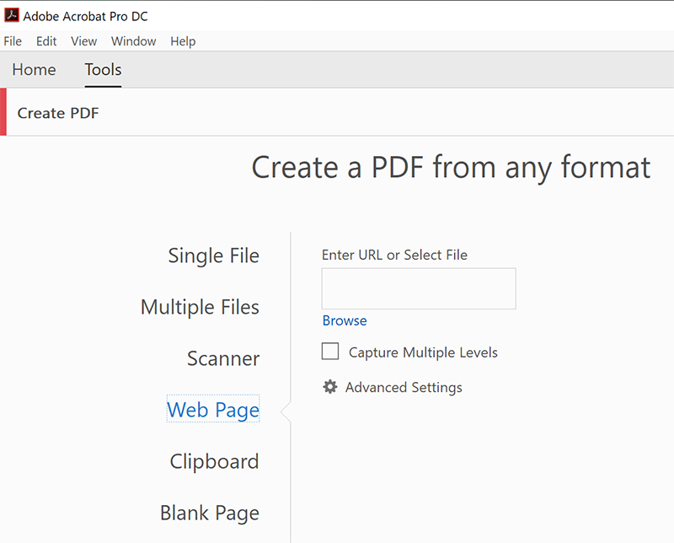The height and width of the screenshot is (543, 674).
Task: Switch to the Home tab
Action: [34, 70]
